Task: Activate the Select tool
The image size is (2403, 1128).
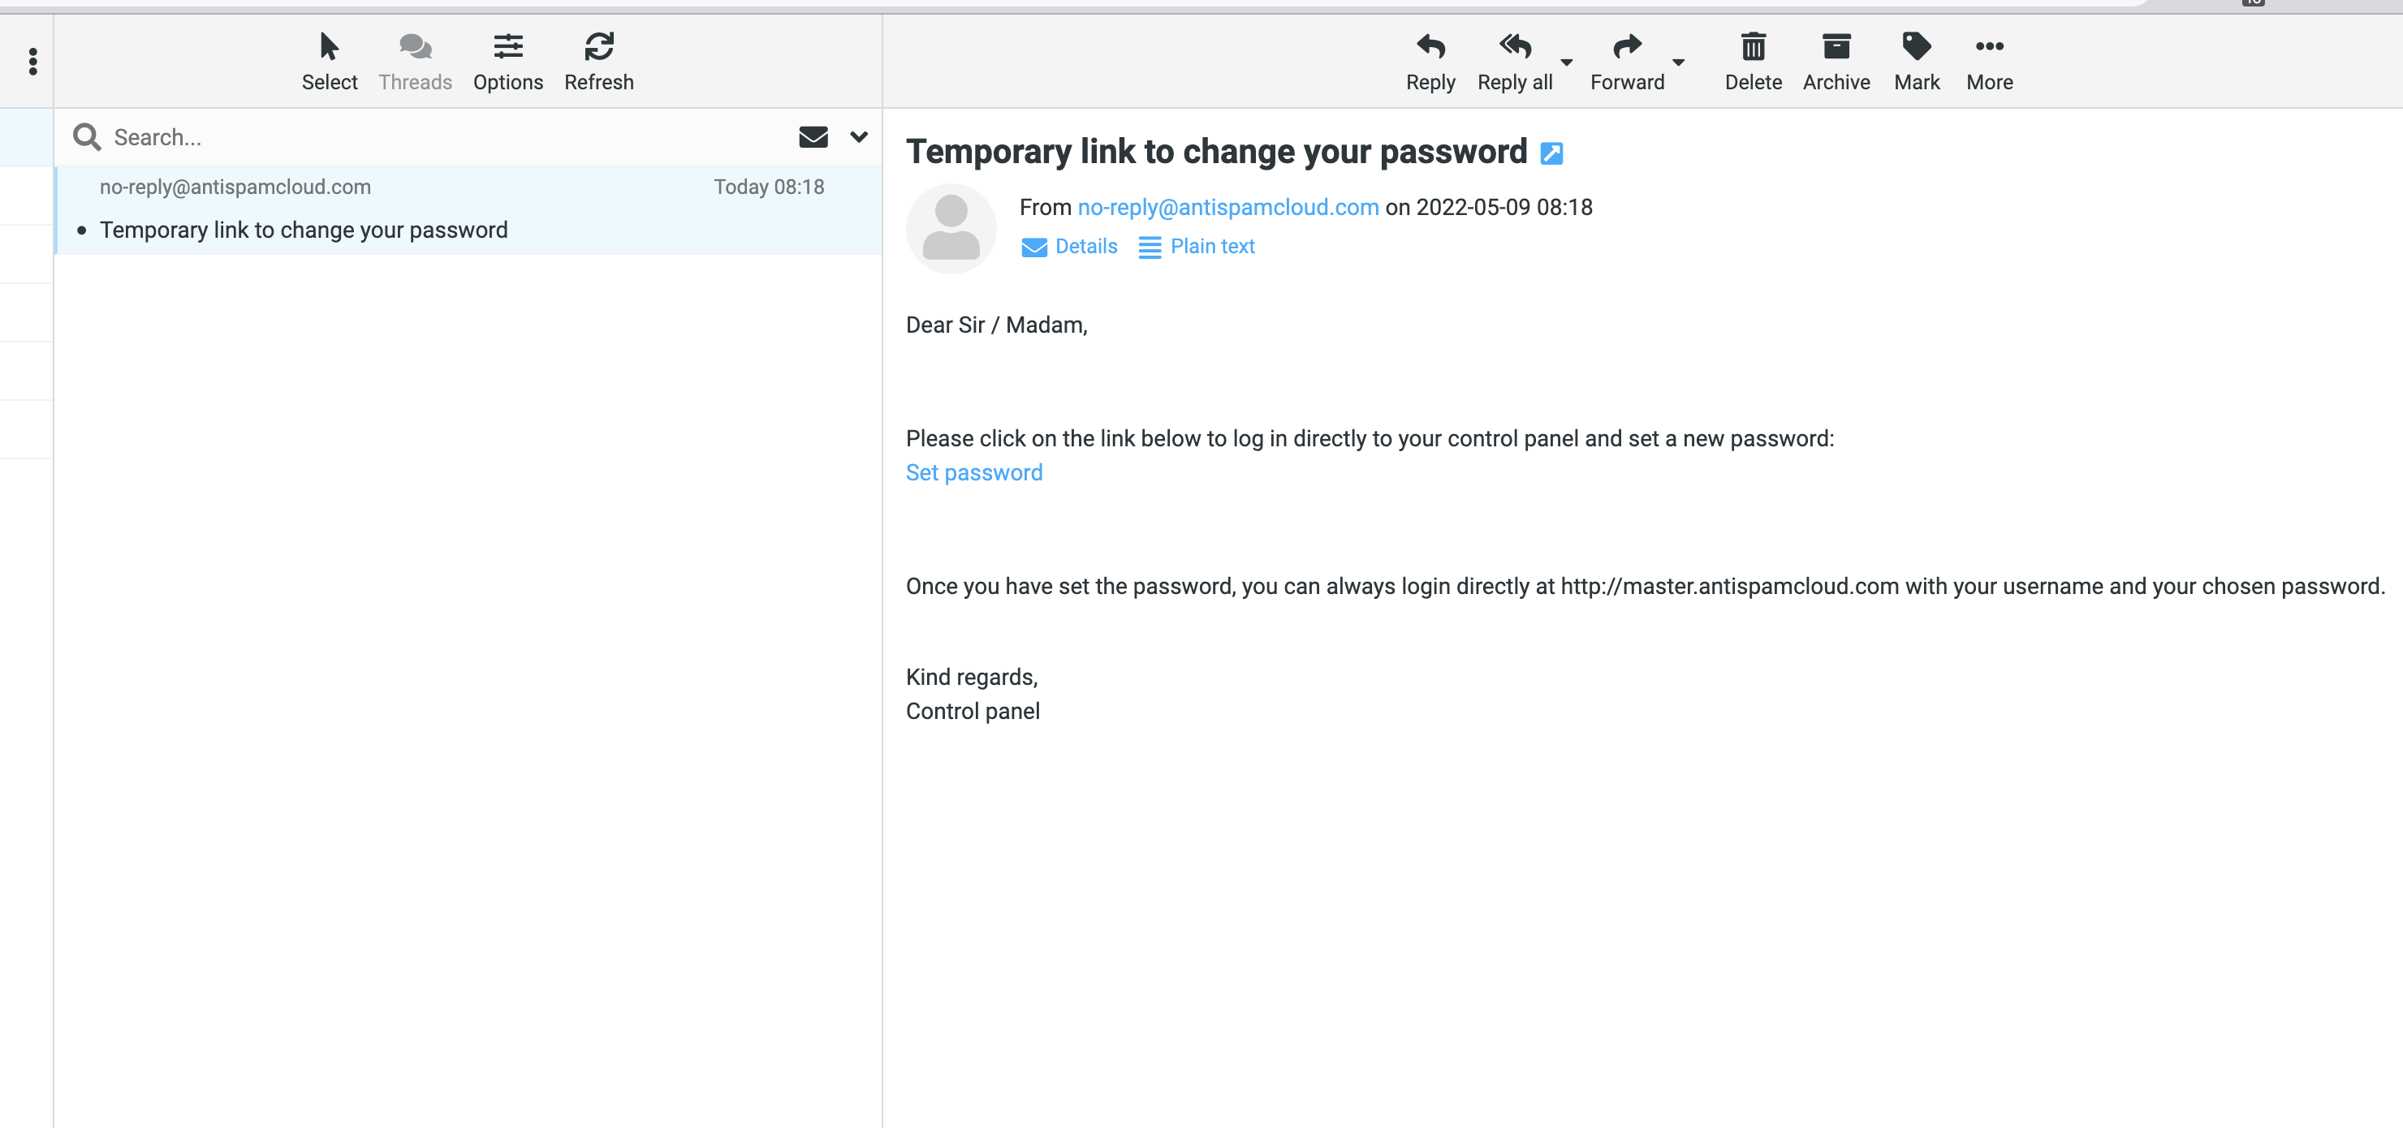Action: tap(330, 61)
